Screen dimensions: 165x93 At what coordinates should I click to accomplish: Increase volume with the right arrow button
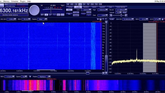coord(126,16)
